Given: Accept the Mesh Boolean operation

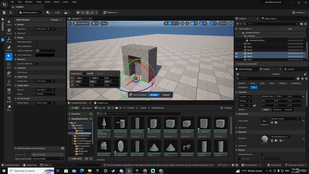Looking at the screenshot, I should click(x=154, y=95).
